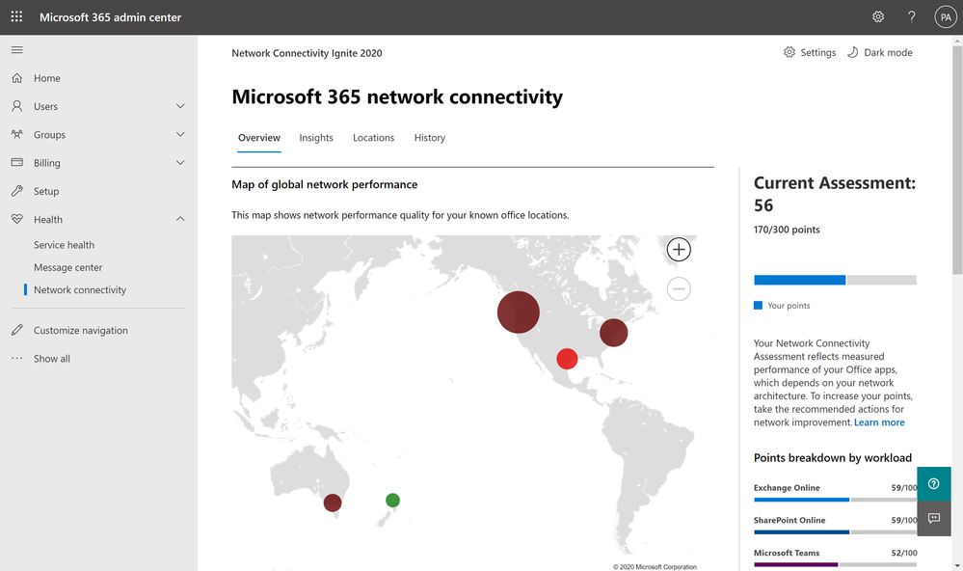The height and width of the screenshot is (571, 963).
Task: Open the teal help floating button
Action: pos(933,484)
